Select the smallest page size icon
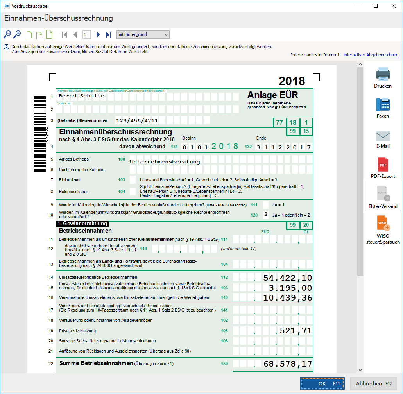This screenshot has height=394, width=403. (30, 35)
